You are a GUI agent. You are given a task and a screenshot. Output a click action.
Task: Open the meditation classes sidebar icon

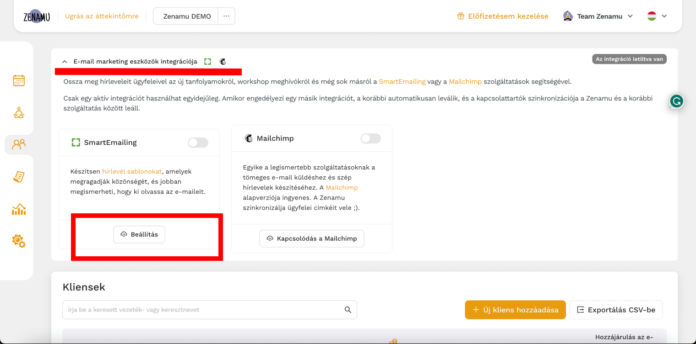coord(19,112)
